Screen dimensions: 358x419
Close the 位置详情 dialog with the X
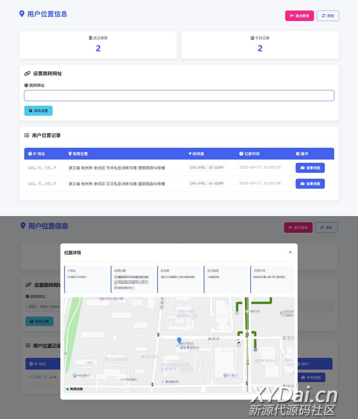click(290, 252)
